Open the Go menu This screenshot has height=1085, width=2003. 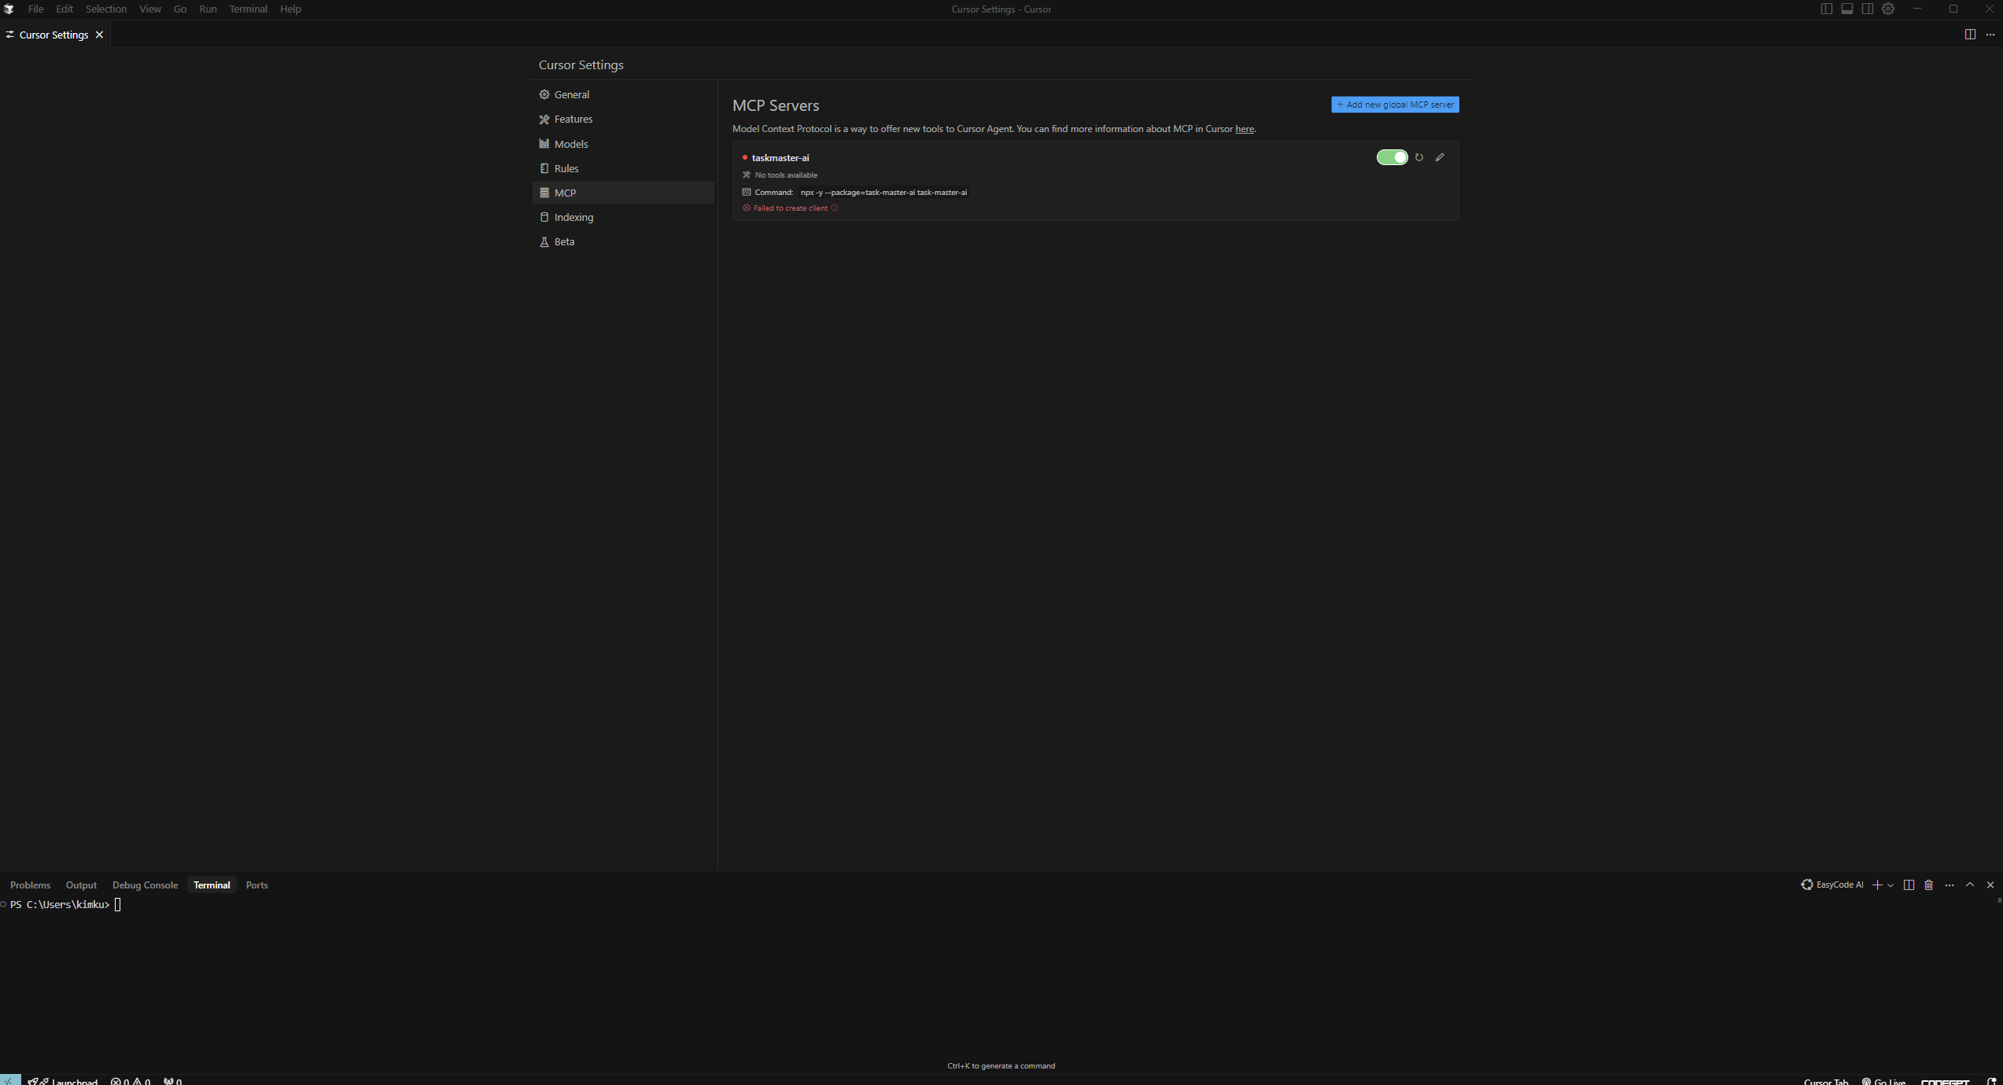[x=180, y=9]
